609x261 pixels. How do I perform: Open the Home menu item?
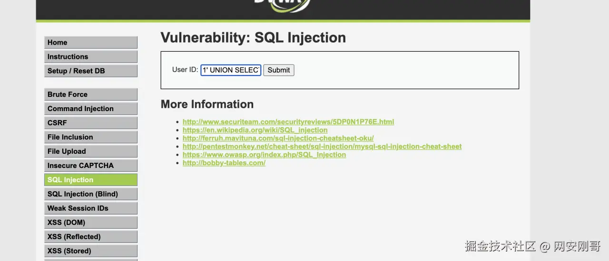point(90,43)
